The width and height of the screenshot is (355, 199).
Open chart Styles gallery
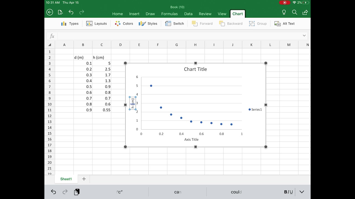click(x=148, y=23)
